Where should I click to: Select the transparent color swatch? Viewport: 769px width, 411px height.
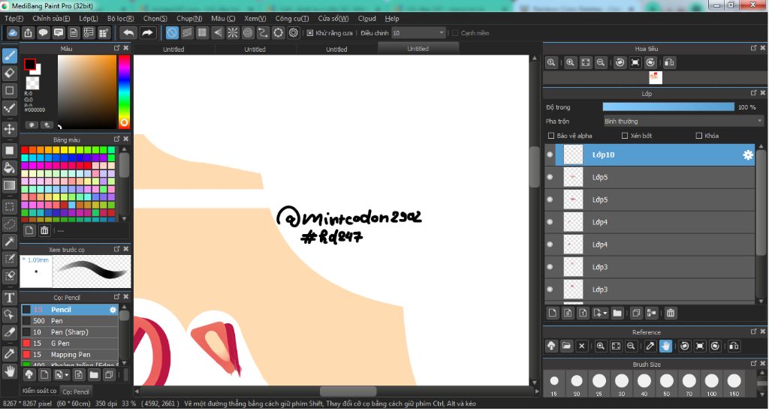(x=32, y=82)
